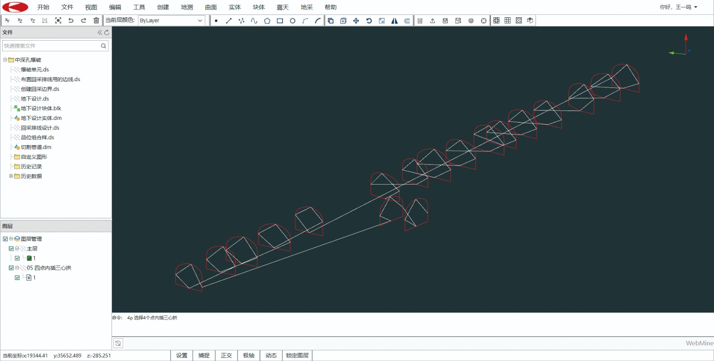Toggle checkbox of item 1 under 主层
714x361 pixels.
tap(17, 258)
